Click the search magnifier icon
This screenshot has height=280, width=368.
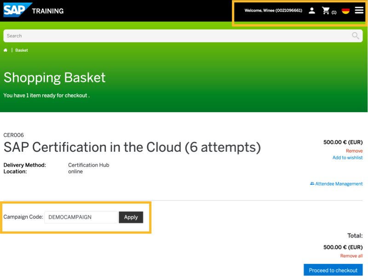tap(355, 36)
